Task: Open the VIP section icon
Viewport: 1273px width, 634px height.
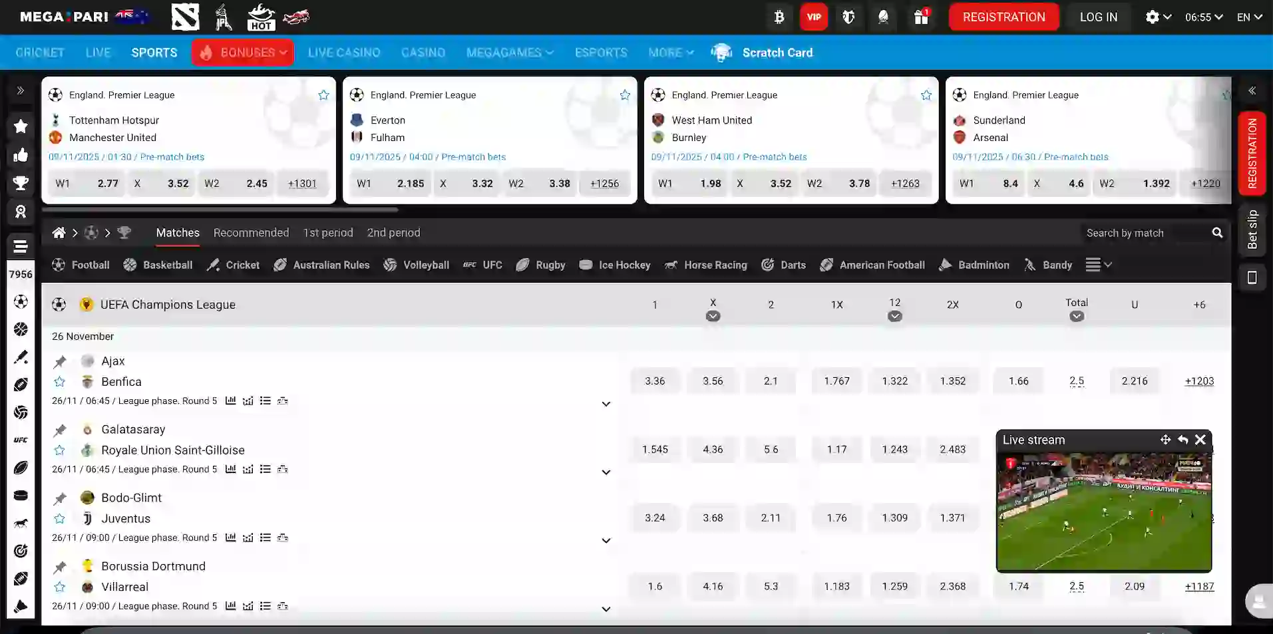Action: [x=813, y=17]
